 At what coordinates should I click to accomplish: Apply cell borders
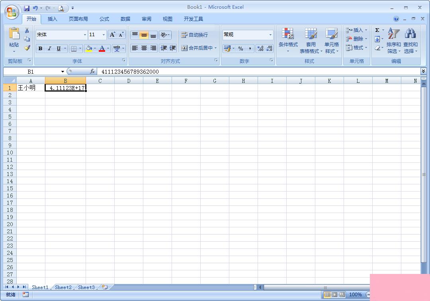(74, 49)
